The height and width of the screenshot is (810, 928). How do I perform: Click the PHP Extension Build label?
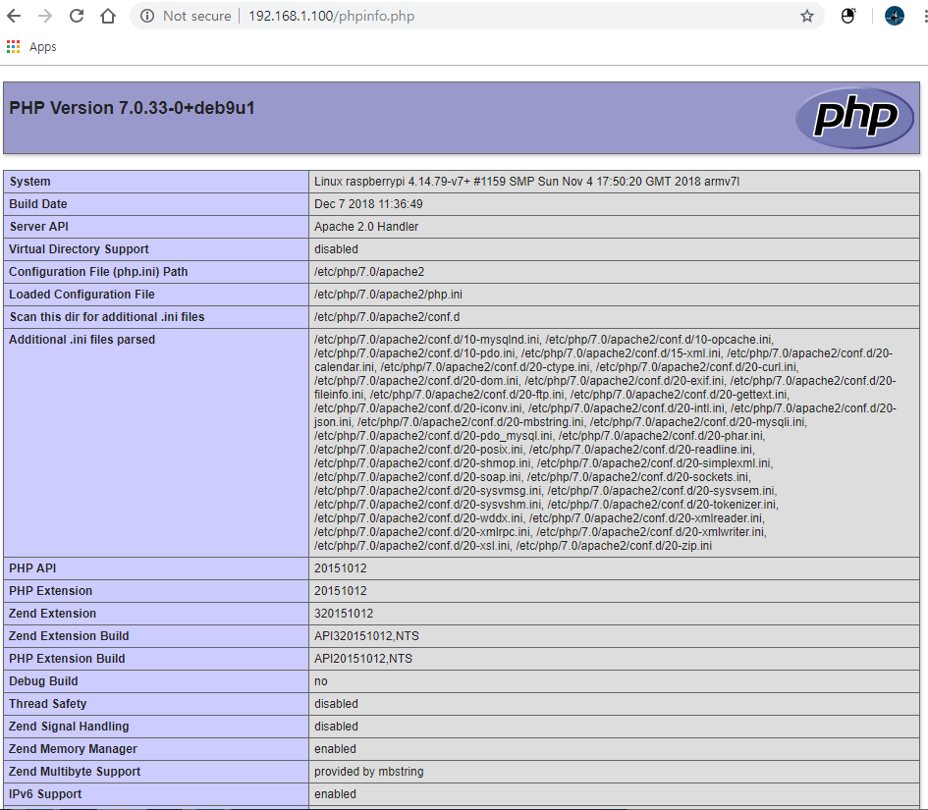pyautogui.click(x=67, y=659)
